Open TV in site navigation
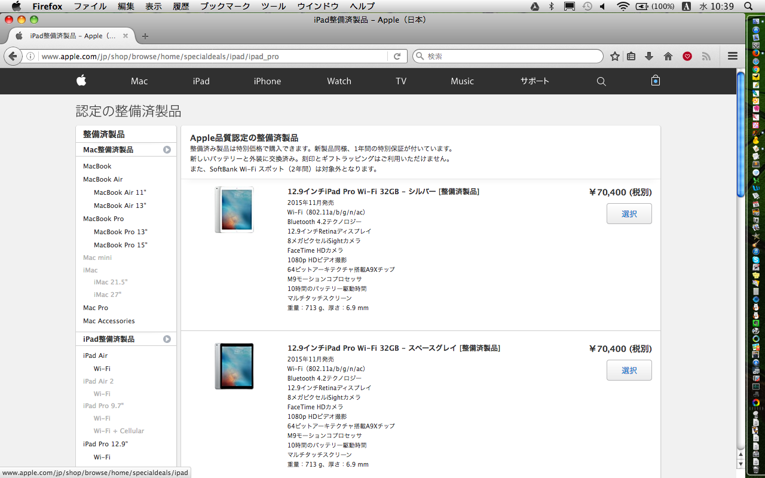This screenshot has width=765, height=478. click(401, 81)
